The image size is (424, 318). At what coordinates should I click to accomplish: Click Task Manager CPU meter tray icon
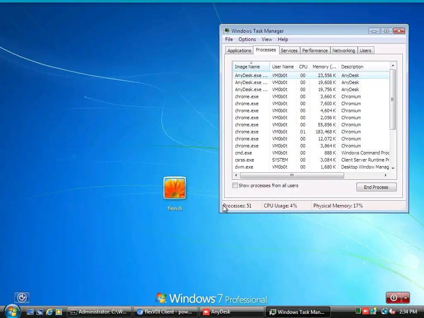(x=358, y=311)
